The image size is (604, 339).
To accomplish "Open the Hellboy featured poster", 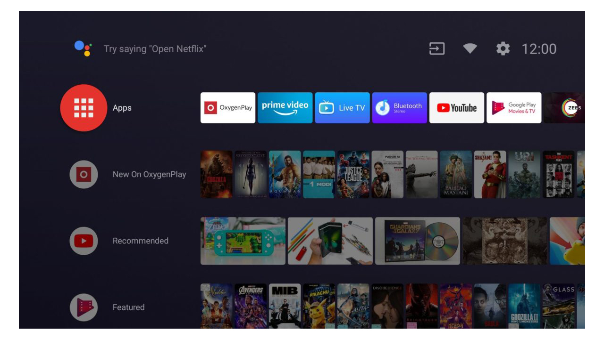I will pyautogui.click(x=456, y=306).
